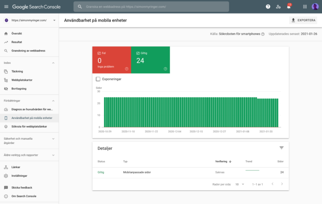Open the hamburger main menu

[x=6, y=6]
